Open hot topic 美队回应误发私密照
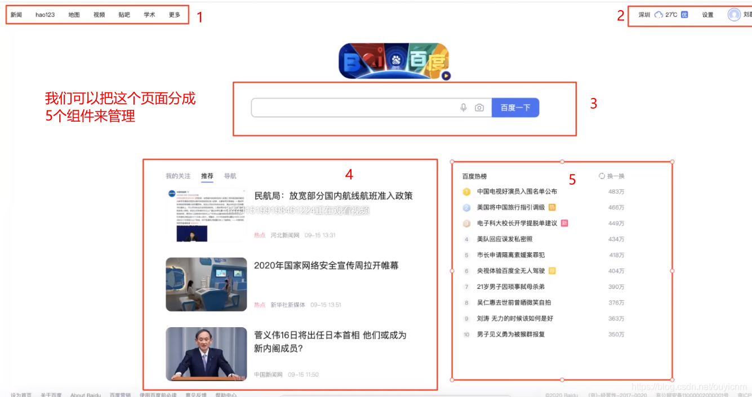Viewport: 752px width, 397px height. (x=505, y=239)
